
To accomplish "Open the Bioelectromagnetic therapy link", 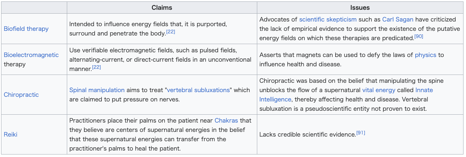I will pos(31,55).
